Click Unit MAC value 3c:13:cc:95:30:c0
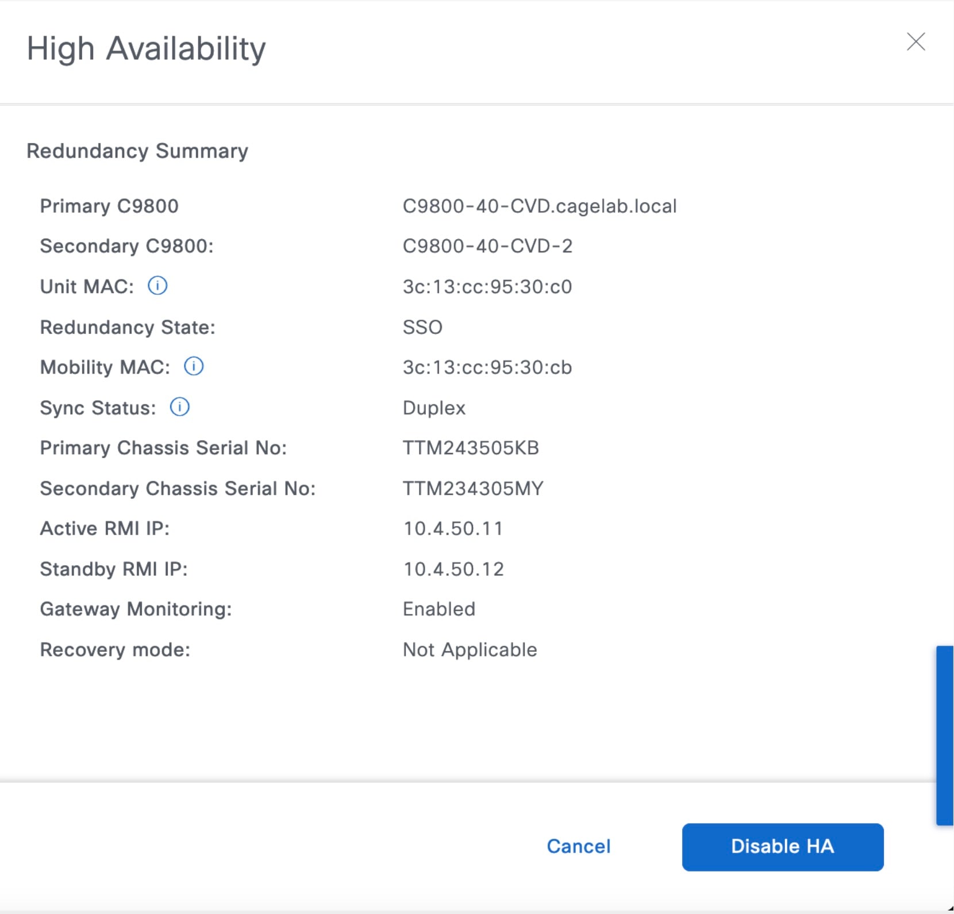954x914 pixels. coord(487,286)
